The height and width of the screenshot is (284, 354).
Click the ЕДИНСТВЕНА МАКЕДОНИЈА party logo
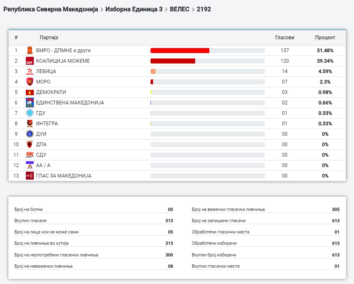(x=30, y=103)
